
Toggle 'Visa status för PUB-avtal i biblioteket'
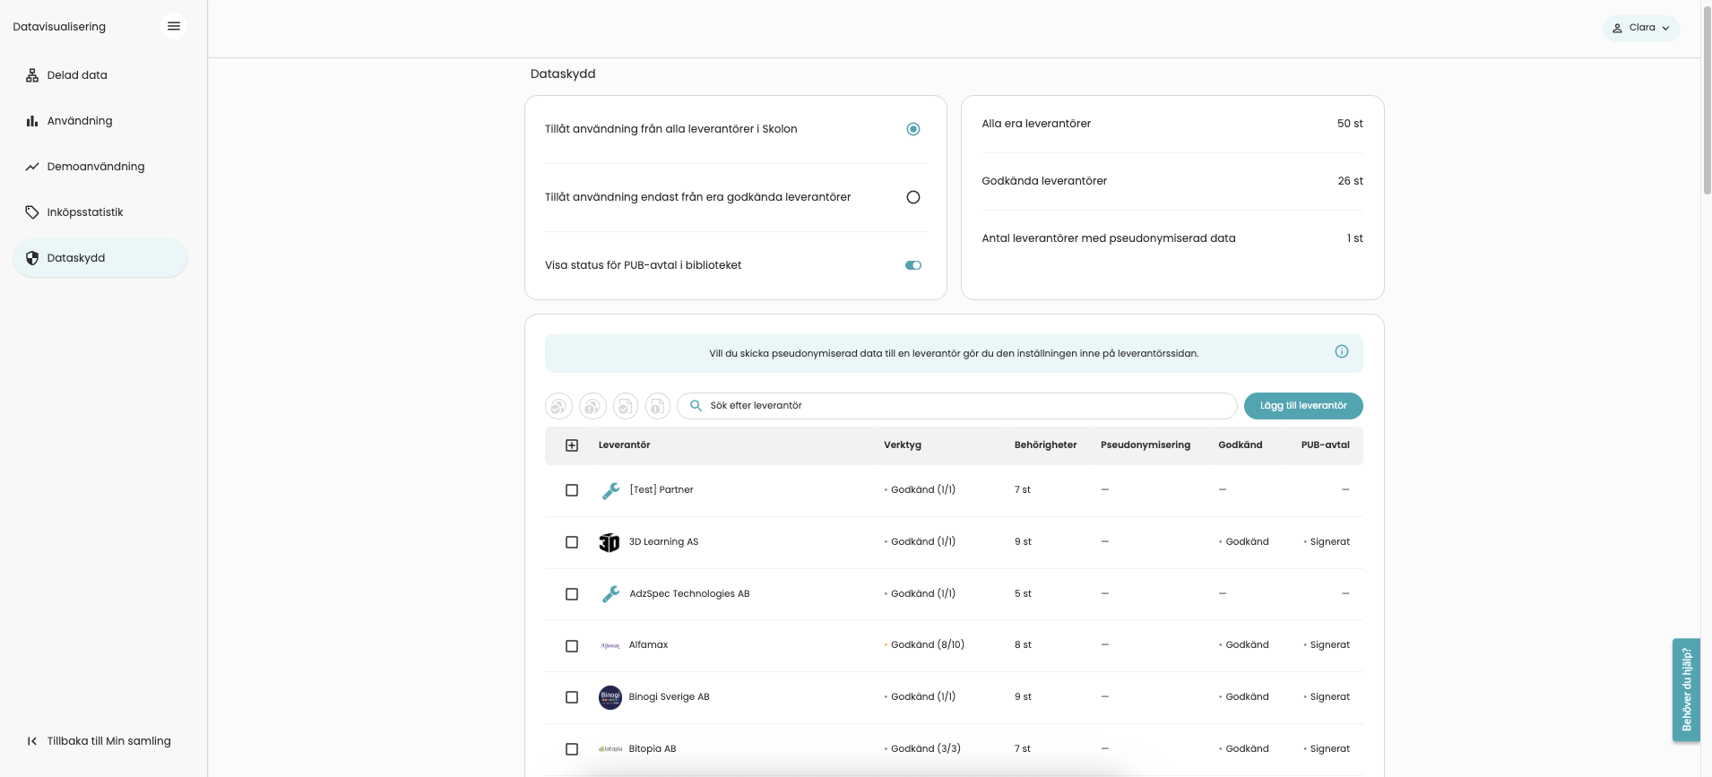912,265
